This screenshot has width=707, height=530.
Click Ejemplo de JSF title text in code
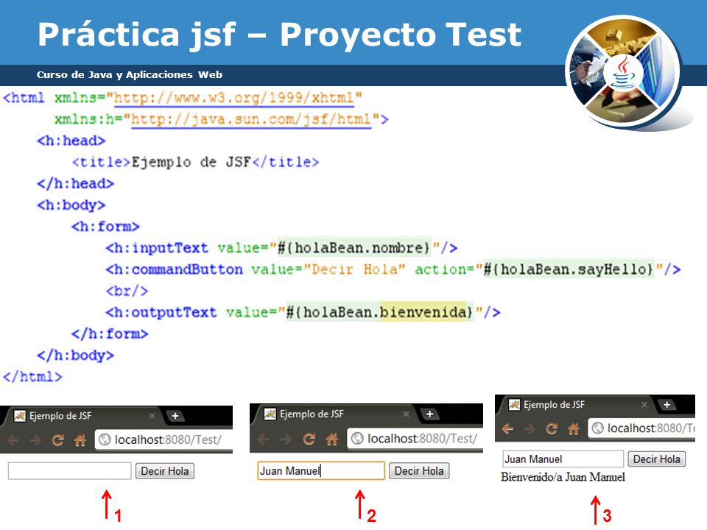(x=191, y=162)
